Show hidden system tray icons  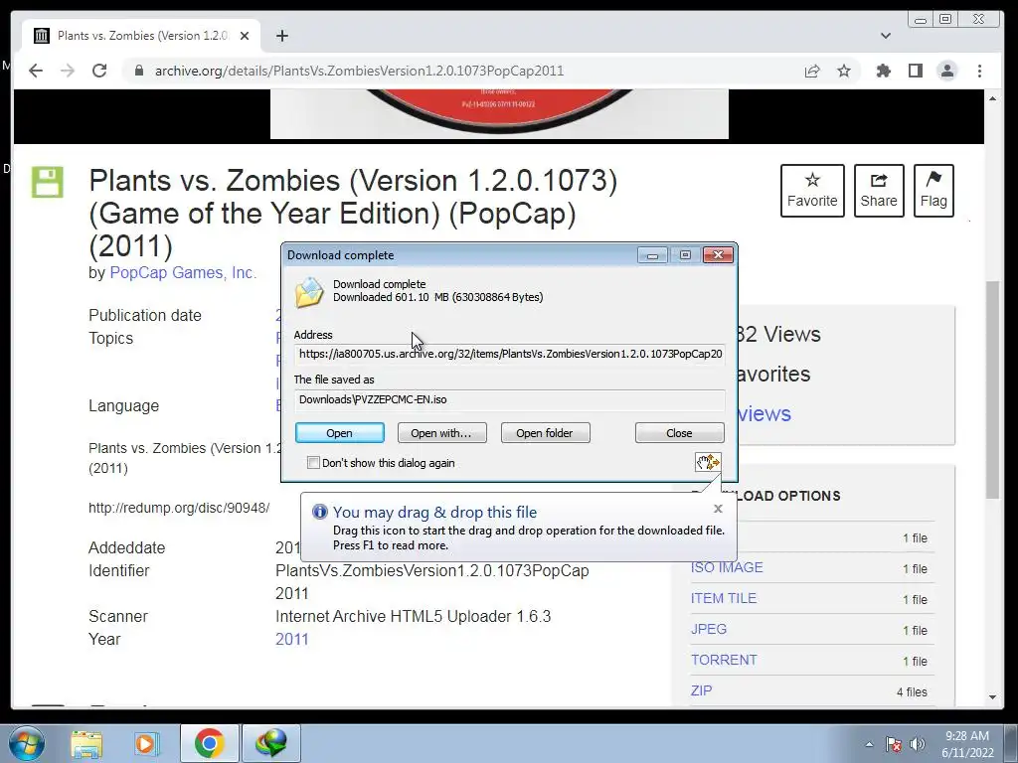869,744
